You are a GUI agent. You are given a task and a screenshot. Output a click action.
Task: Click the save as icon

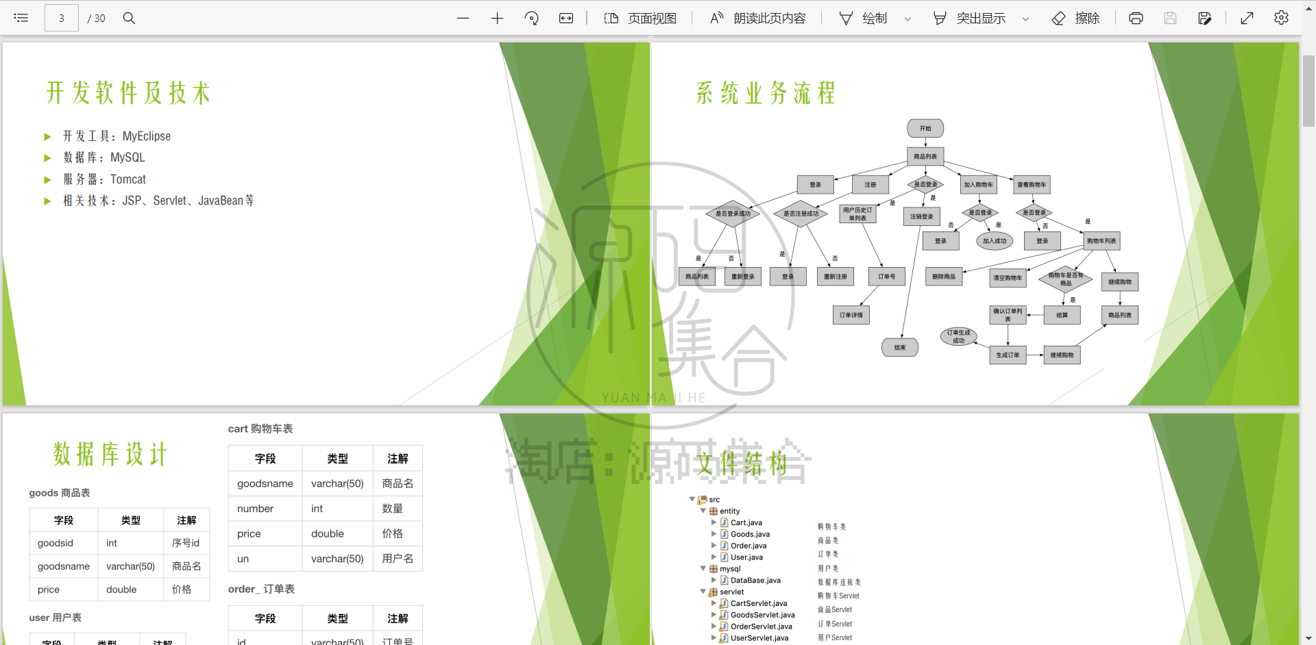(1204, 18)
